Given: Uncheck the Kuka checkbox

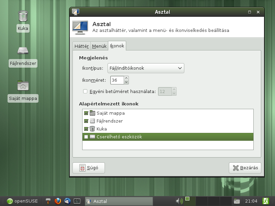Looking at the screenshot, I should (x=86, y=129).
